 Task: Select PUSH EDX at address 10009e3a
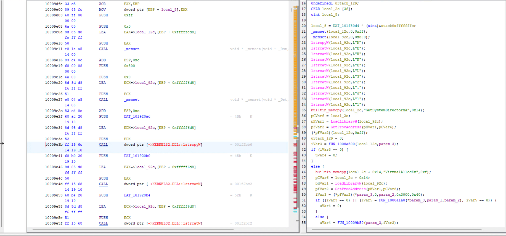click(x=104, y=139)
